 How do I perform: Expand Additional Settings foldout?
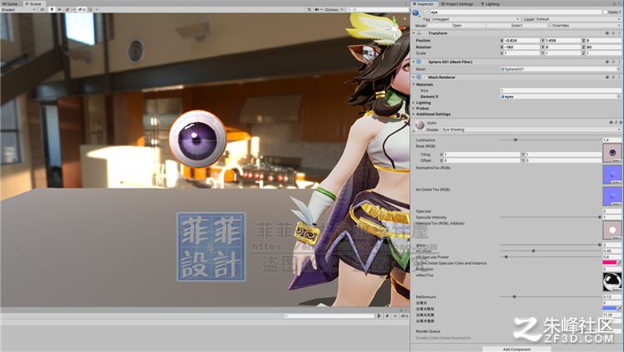click(414, 114)
